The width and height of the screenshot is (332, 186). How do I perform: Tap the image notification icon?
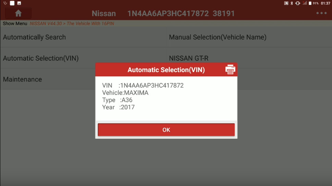pyautogui.click(x=19, y=3)
